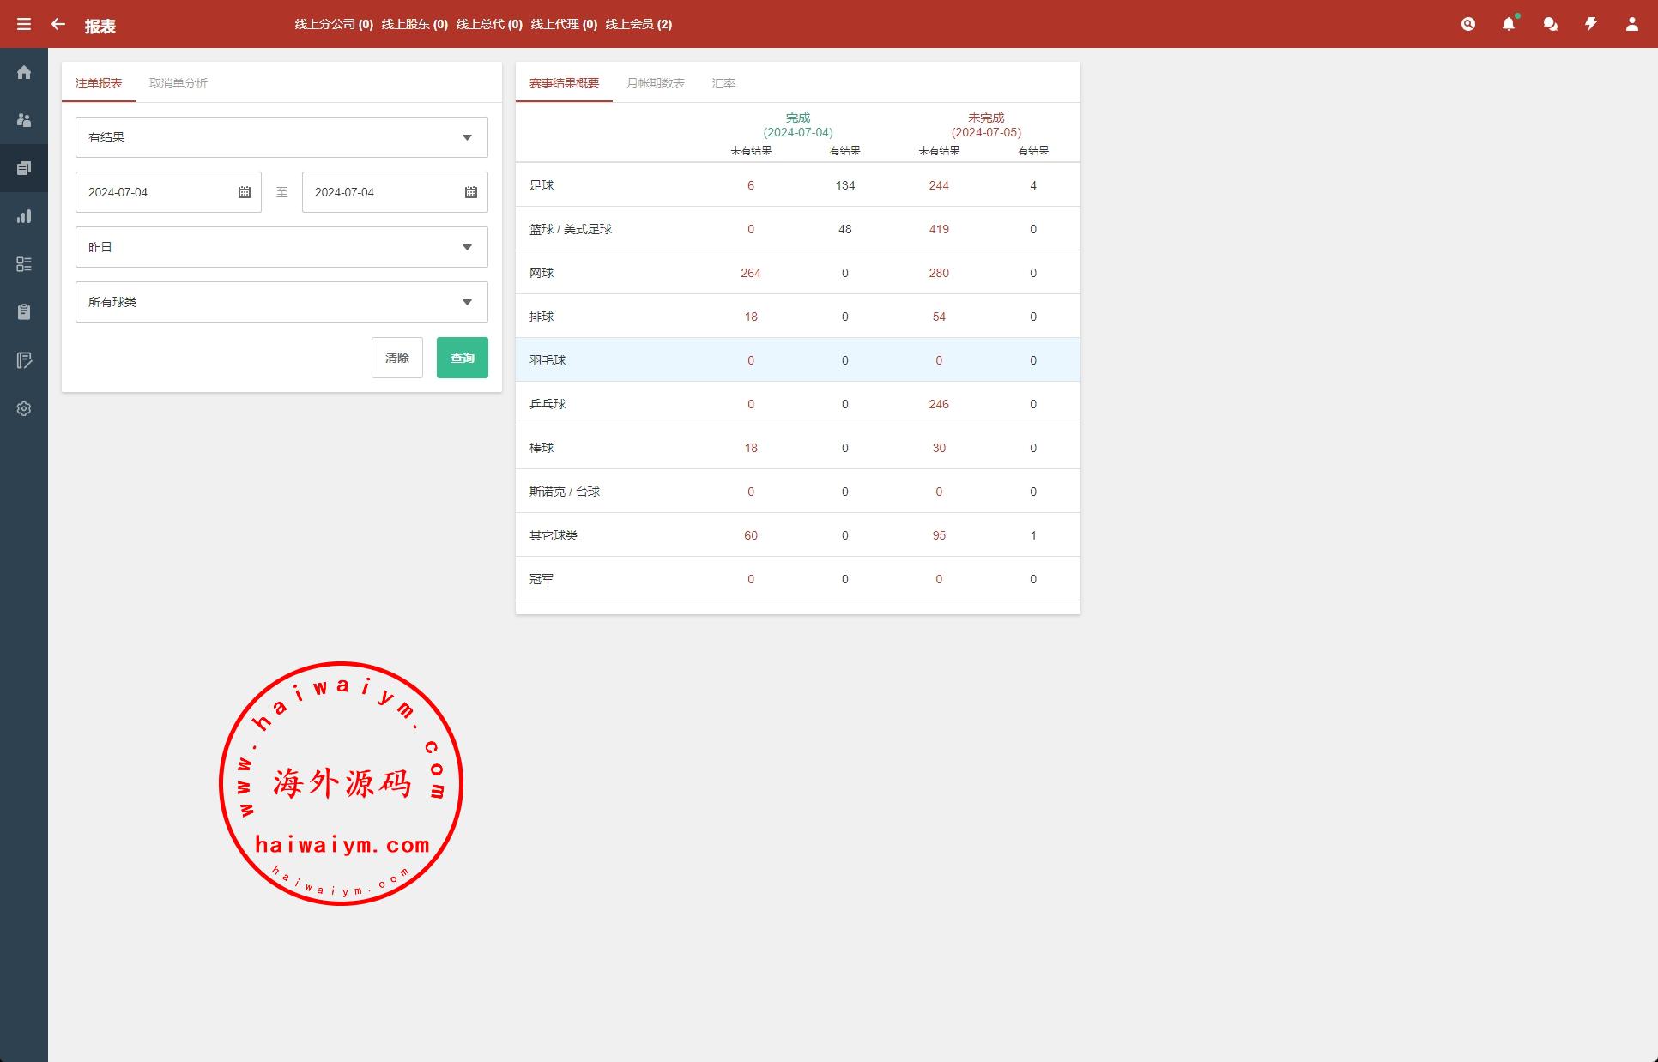Click the notification bell icon
Screen dimensions: 1658x1062
pyautogui.click(x=1509, y=24)
